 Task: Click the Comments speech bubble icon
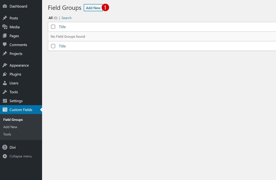(x=5, y=45)
